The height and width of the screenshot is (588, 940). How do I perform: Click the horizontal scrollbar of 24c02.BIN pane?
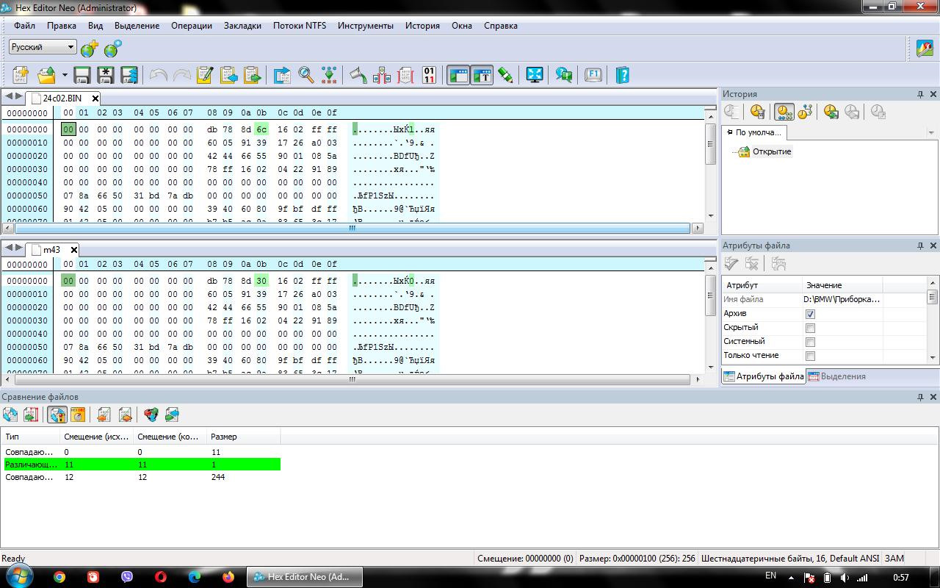click(352, 229)
